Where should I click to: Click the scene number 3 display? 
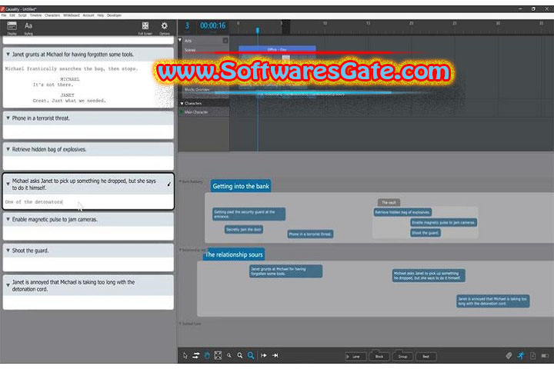[187, 26]
